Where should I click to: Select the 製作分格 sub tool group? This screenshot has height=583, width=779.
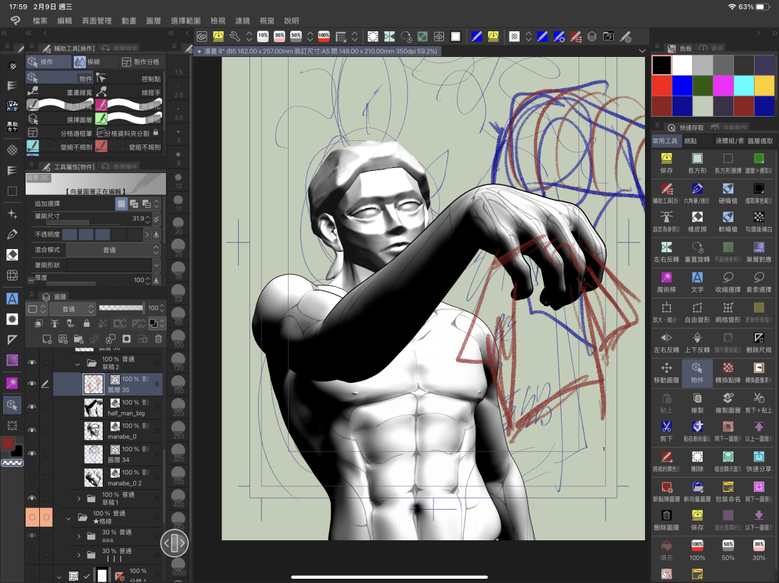coord(141,61)
